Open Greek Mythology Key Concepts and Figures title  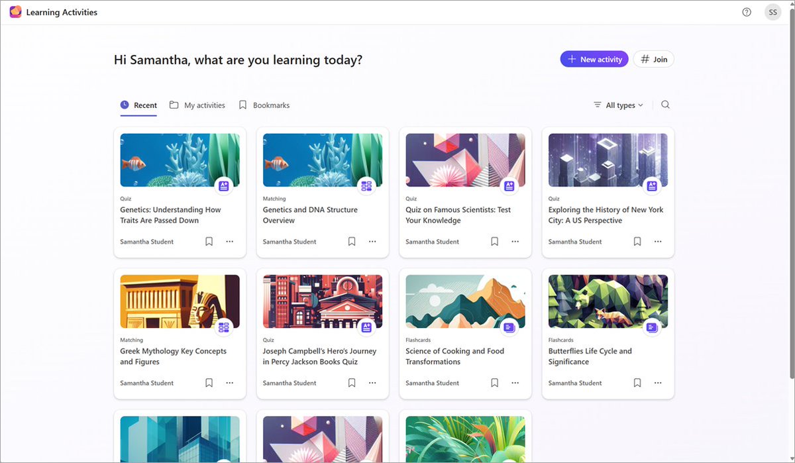coord(173,356)
